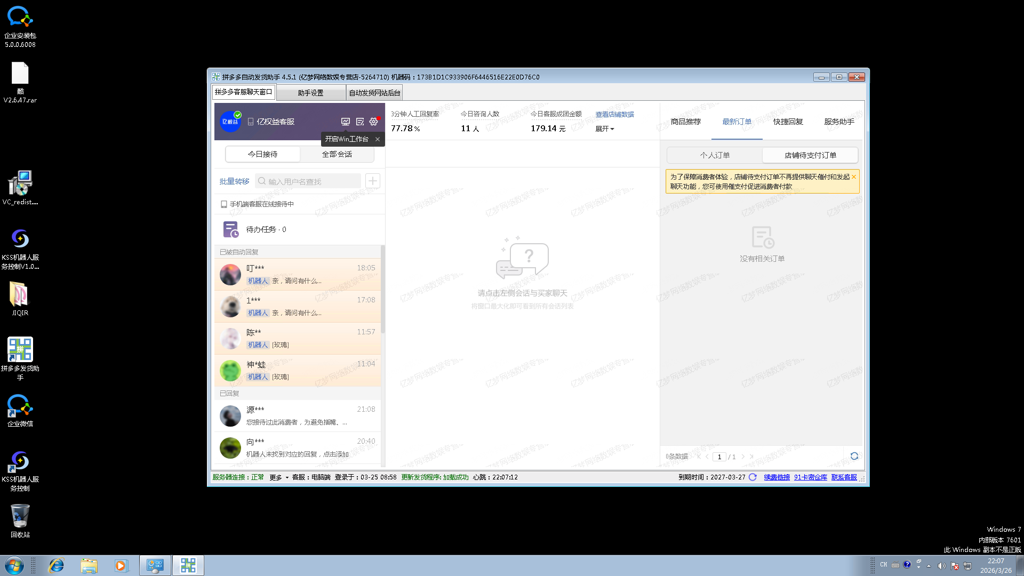Open conversation with 陈** at 11:57
1024x576 pixels.
click(298, 338)
